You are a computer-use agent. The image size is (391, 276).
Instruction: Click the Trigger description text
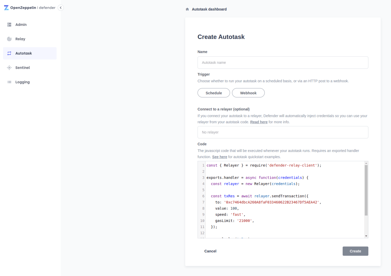[273, 81]
